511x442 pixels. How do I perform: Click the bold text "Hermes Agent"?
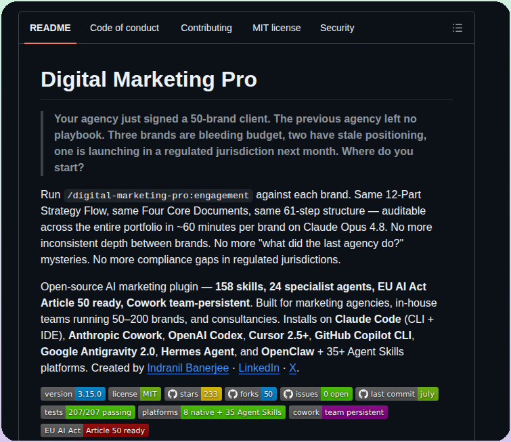point(198,352)
